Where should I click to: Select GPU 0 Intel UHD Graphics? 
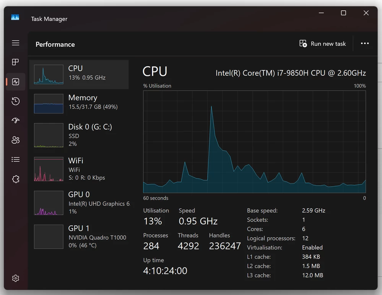click(79, 203)
